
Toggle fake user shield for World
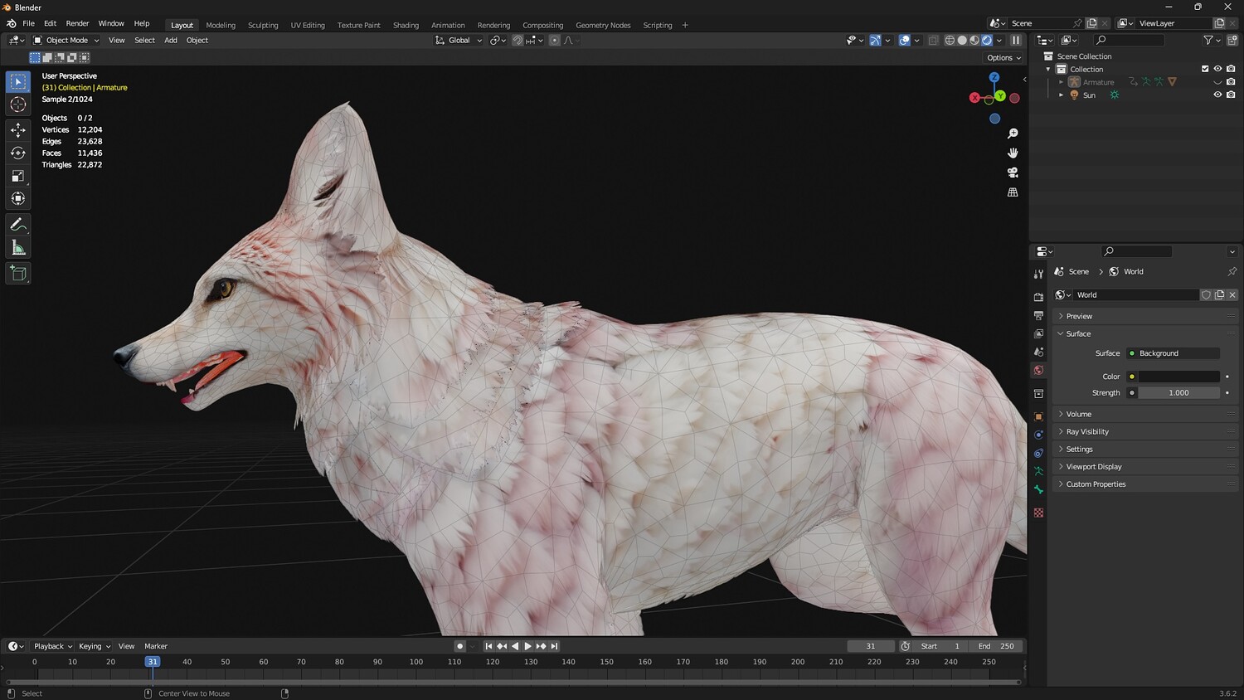click(x=1206, y=295)
